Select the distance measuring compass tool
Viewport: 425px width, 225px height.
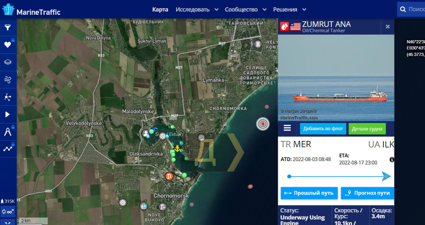8,132
